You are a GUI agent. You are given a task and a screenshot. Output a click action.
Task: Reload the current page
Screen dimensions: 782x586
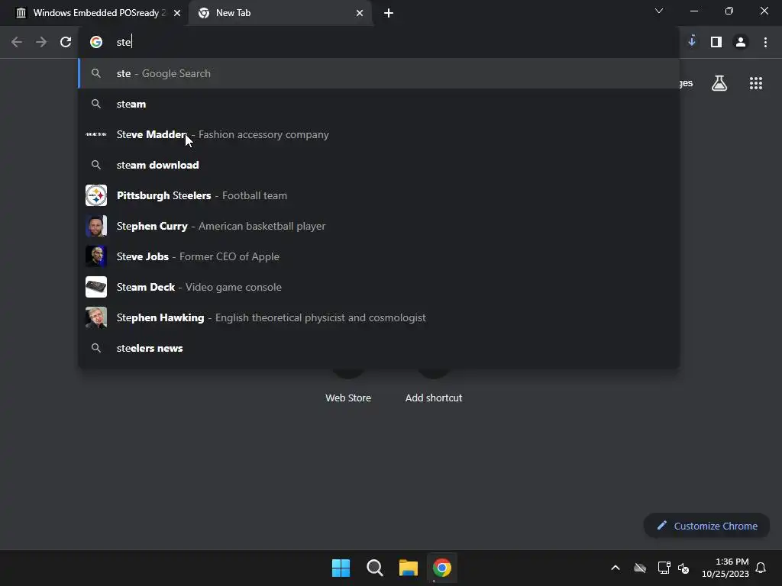point(66,42)
